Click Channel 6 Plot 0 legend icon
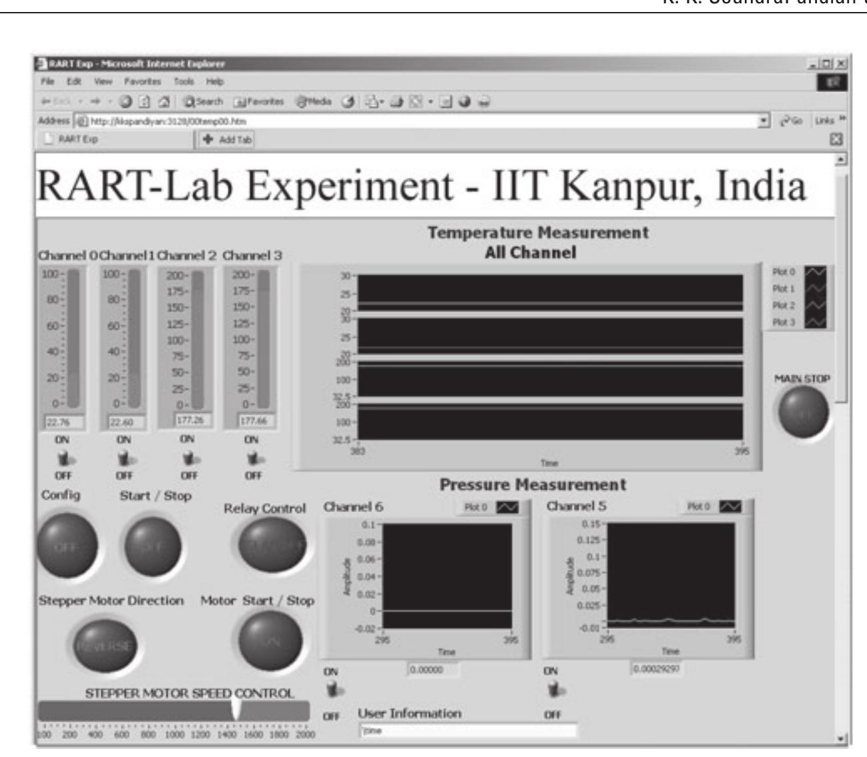Image resolution: width=867 pixels, height=757 pixels. [x=506, y=508]
